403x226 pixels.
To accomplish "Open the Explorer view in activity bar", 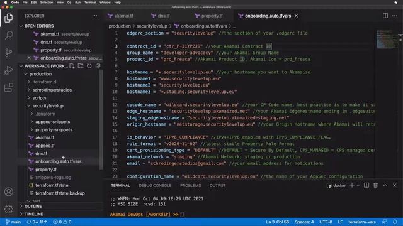I will [8, 18].
